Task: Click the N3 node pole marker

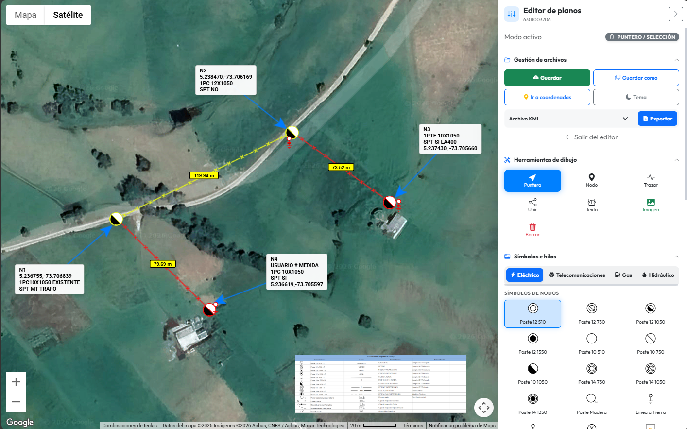Action: click(390, 203)
